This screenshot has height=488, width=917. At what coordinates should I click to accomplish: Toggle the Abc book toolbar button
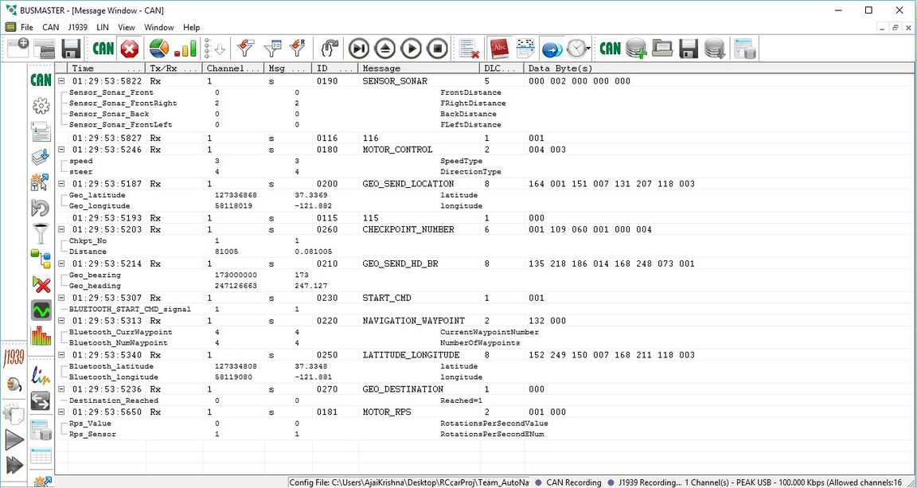[500, 48]
